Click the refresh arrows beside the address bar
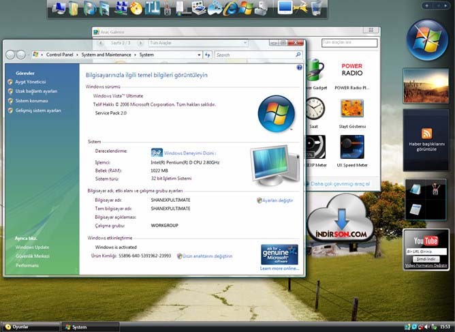This screenshot has width=455, height=332. [x=207, y=55]
